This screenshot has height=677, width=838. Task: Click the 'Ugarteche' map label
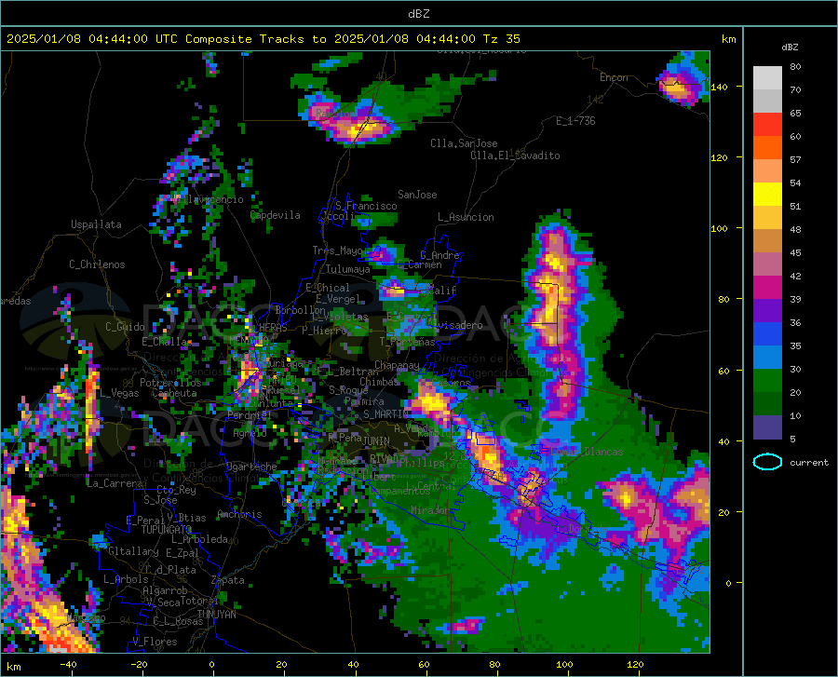251,467
